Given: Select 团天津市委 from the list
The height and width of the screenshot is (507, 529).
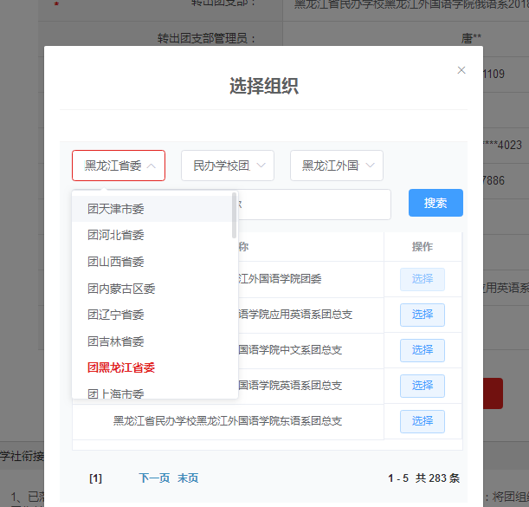Looking at the screenshot, I should point(152,209).
